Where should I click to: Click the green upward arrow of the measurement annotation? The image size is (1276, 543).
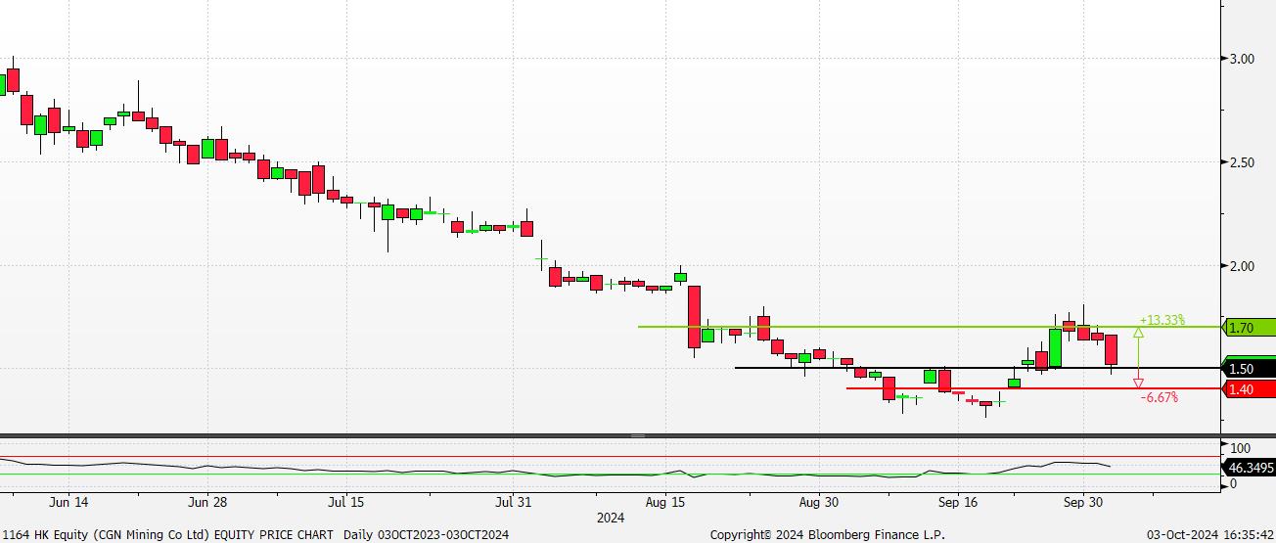tap(1138, 334)
